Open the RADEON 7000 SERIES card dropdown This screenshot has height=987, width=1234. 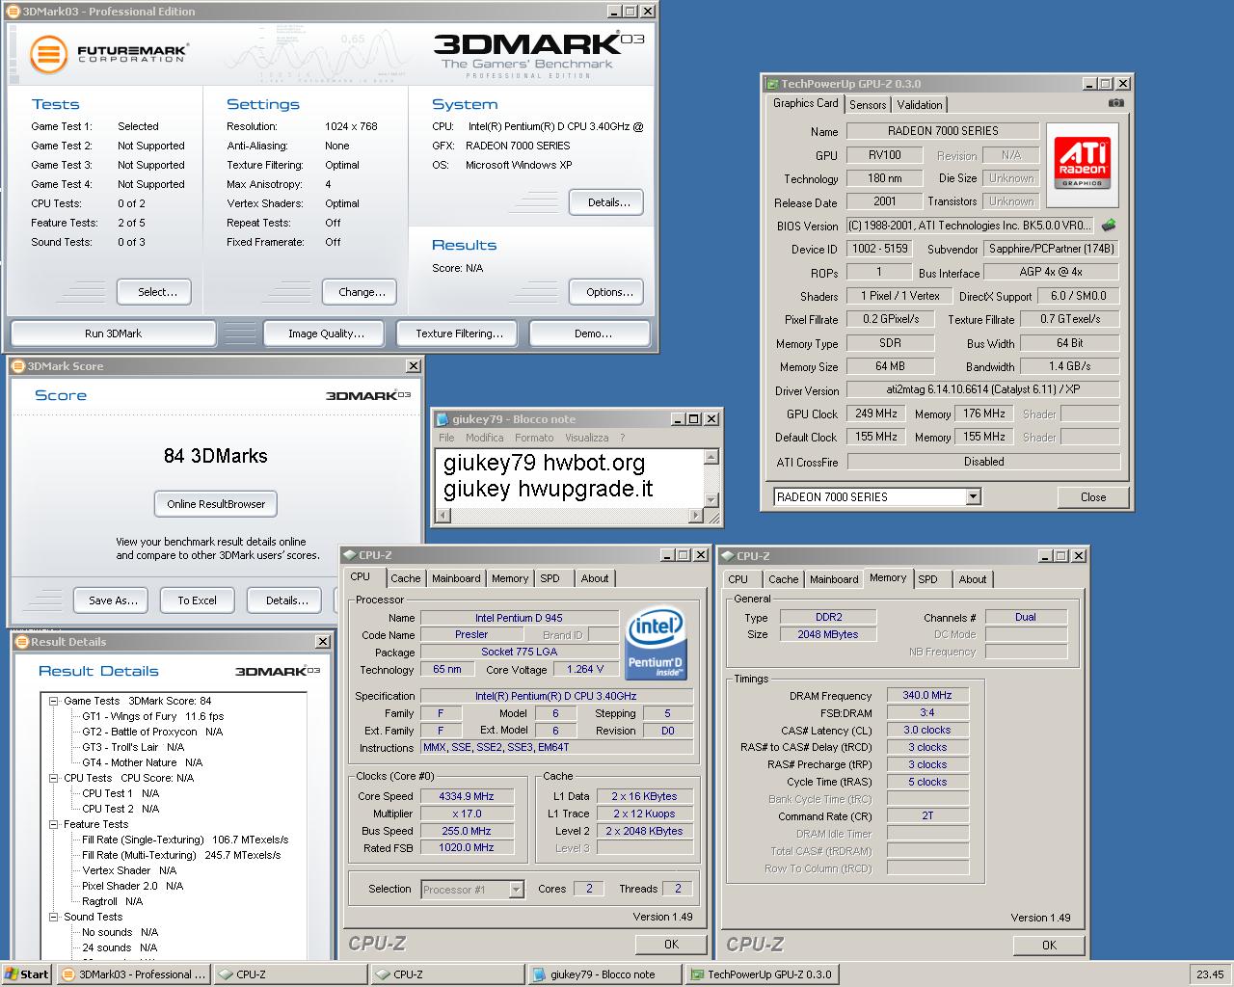click(x=973, y=497)
